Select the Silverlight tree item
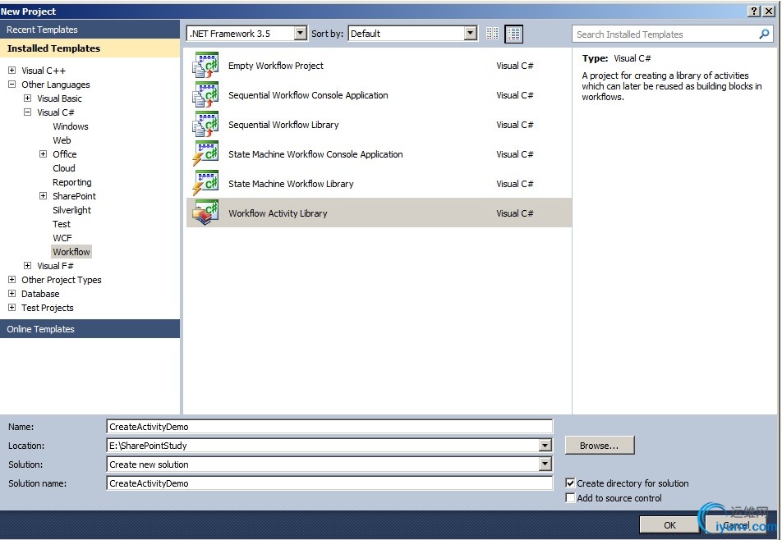 click(x=71, y=210)
